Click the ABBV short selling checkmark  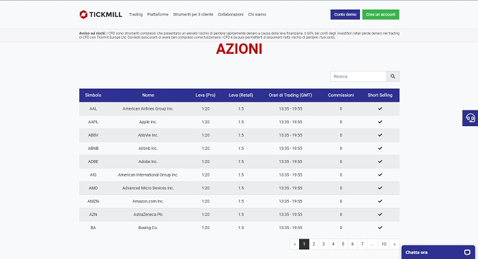point(380,135)
